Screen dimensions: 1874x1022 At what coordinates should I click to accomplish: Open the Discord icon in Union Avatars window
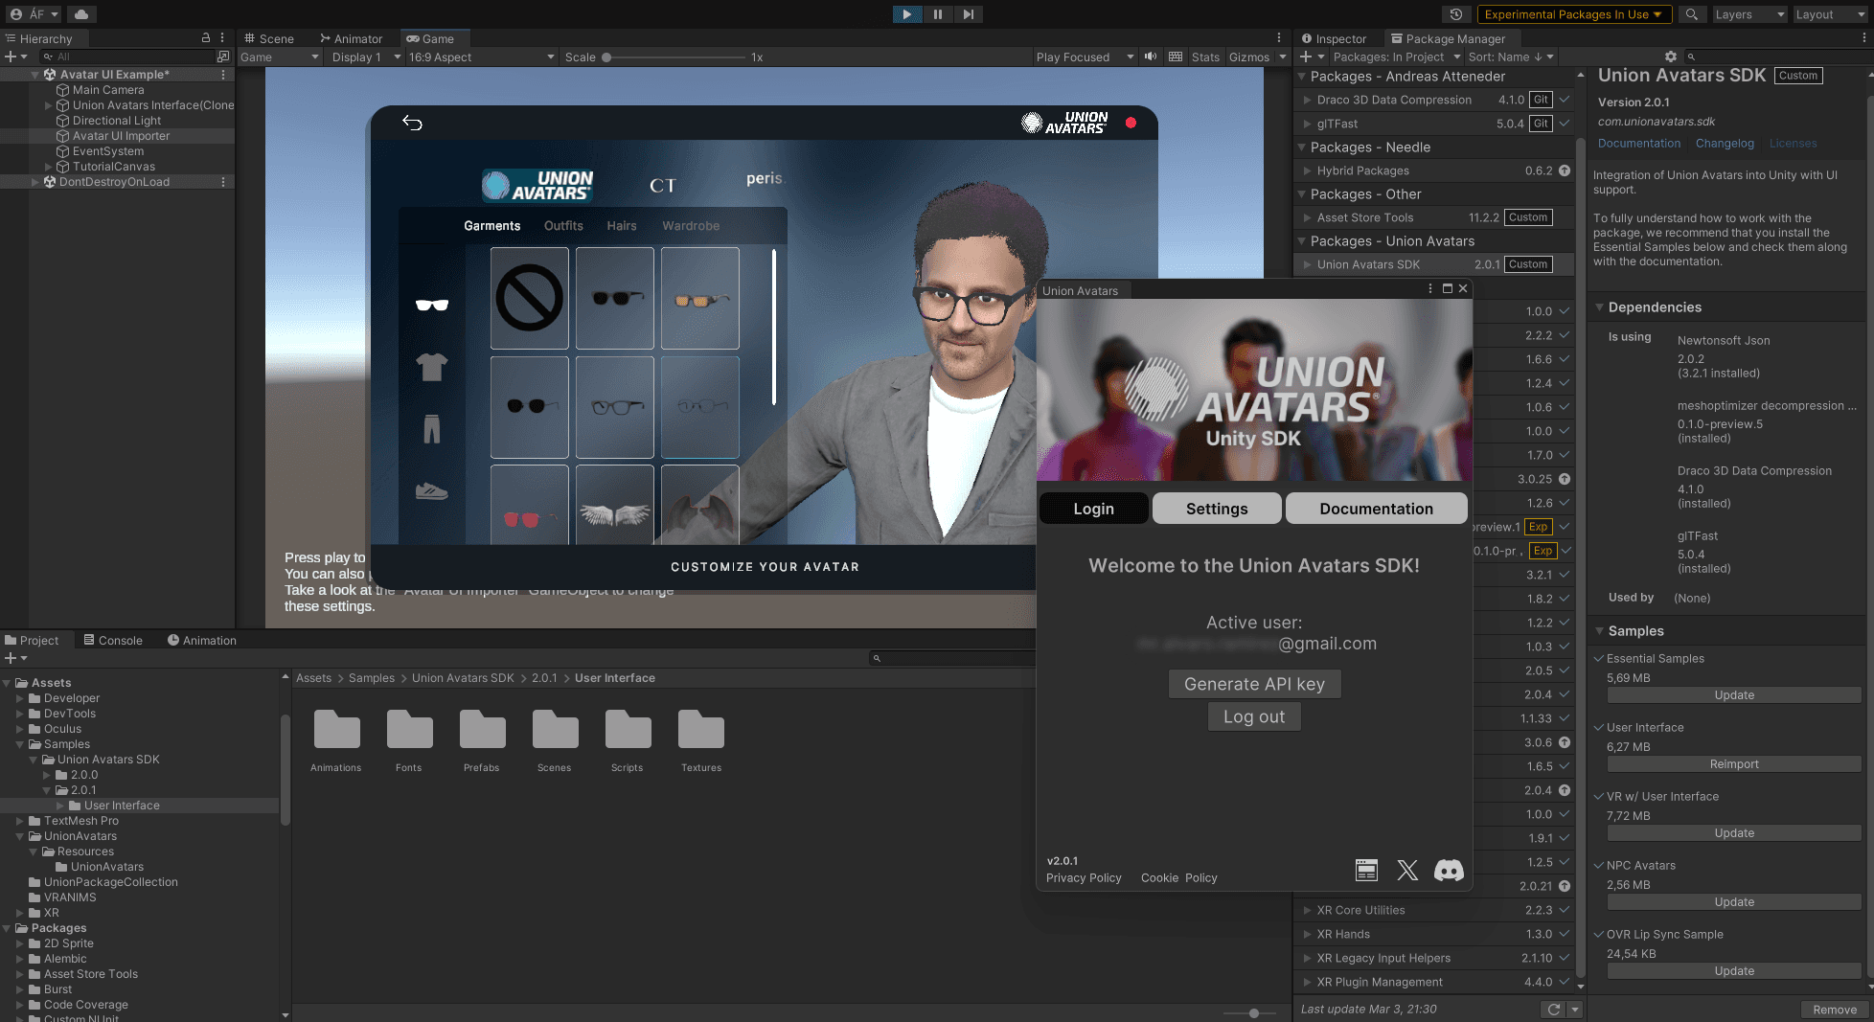coord(1449,870)
